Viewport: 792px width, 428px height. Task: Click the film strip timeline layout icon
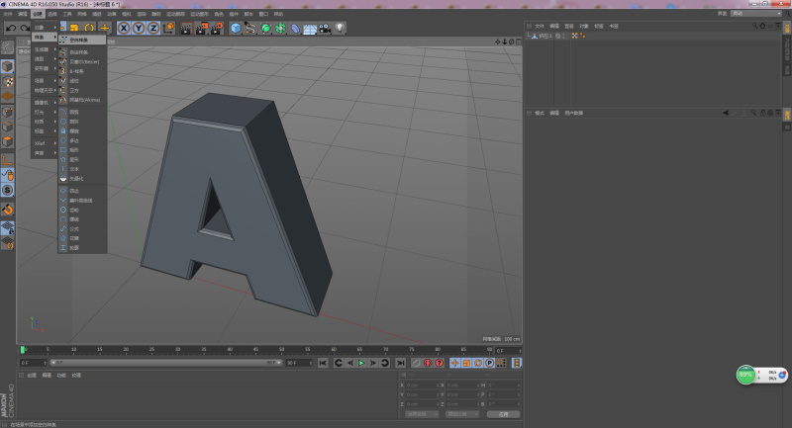(x=516, y=363)
